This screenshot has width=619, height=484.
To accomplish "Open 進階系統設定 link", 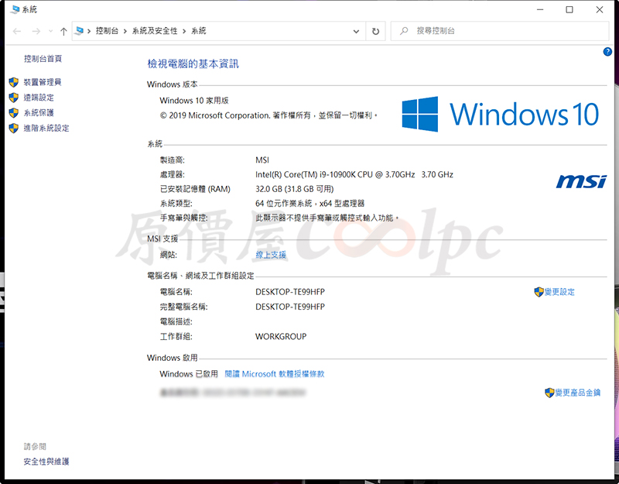I will (x=46, y=129).
